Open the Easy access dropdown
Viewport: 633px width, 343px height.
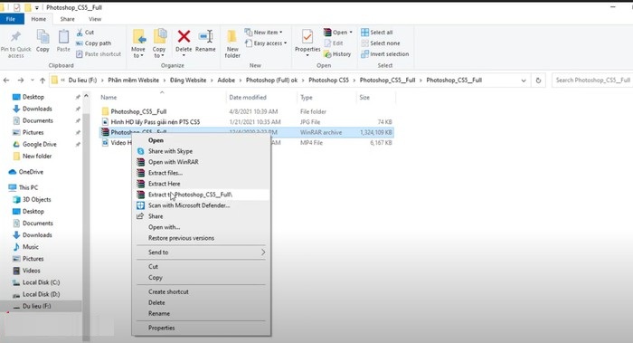click(x=266, y=43)
